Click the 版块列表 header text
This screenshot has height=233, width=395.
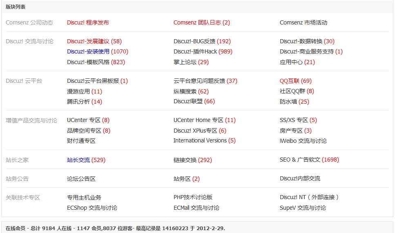(16, 7)
